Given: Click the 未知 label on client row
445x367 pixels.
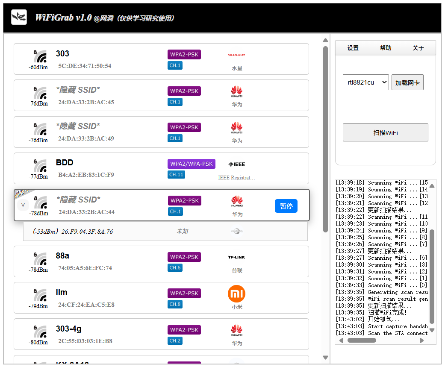Looking at the screenshot, I should coord(182,231).
